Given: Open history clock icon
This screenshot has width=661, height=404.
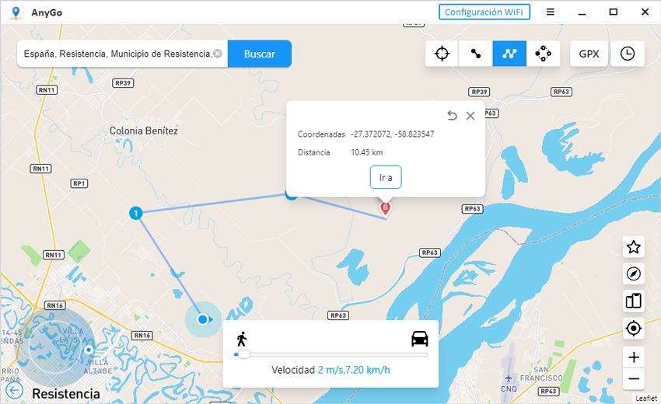Looking at the screenshot, I should point(627,54).
